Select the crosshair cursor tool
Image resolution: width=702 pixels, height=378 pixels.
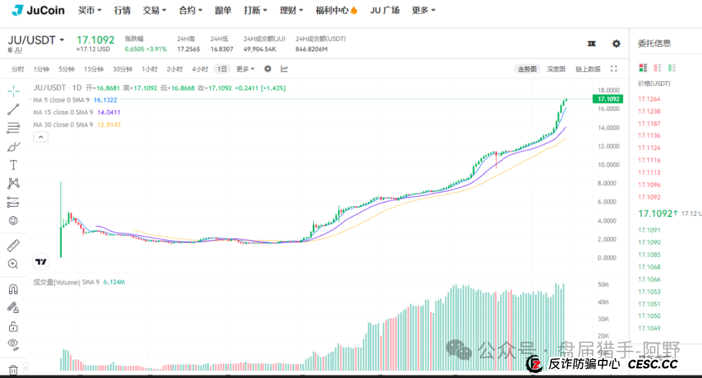[x=14, y=92]
